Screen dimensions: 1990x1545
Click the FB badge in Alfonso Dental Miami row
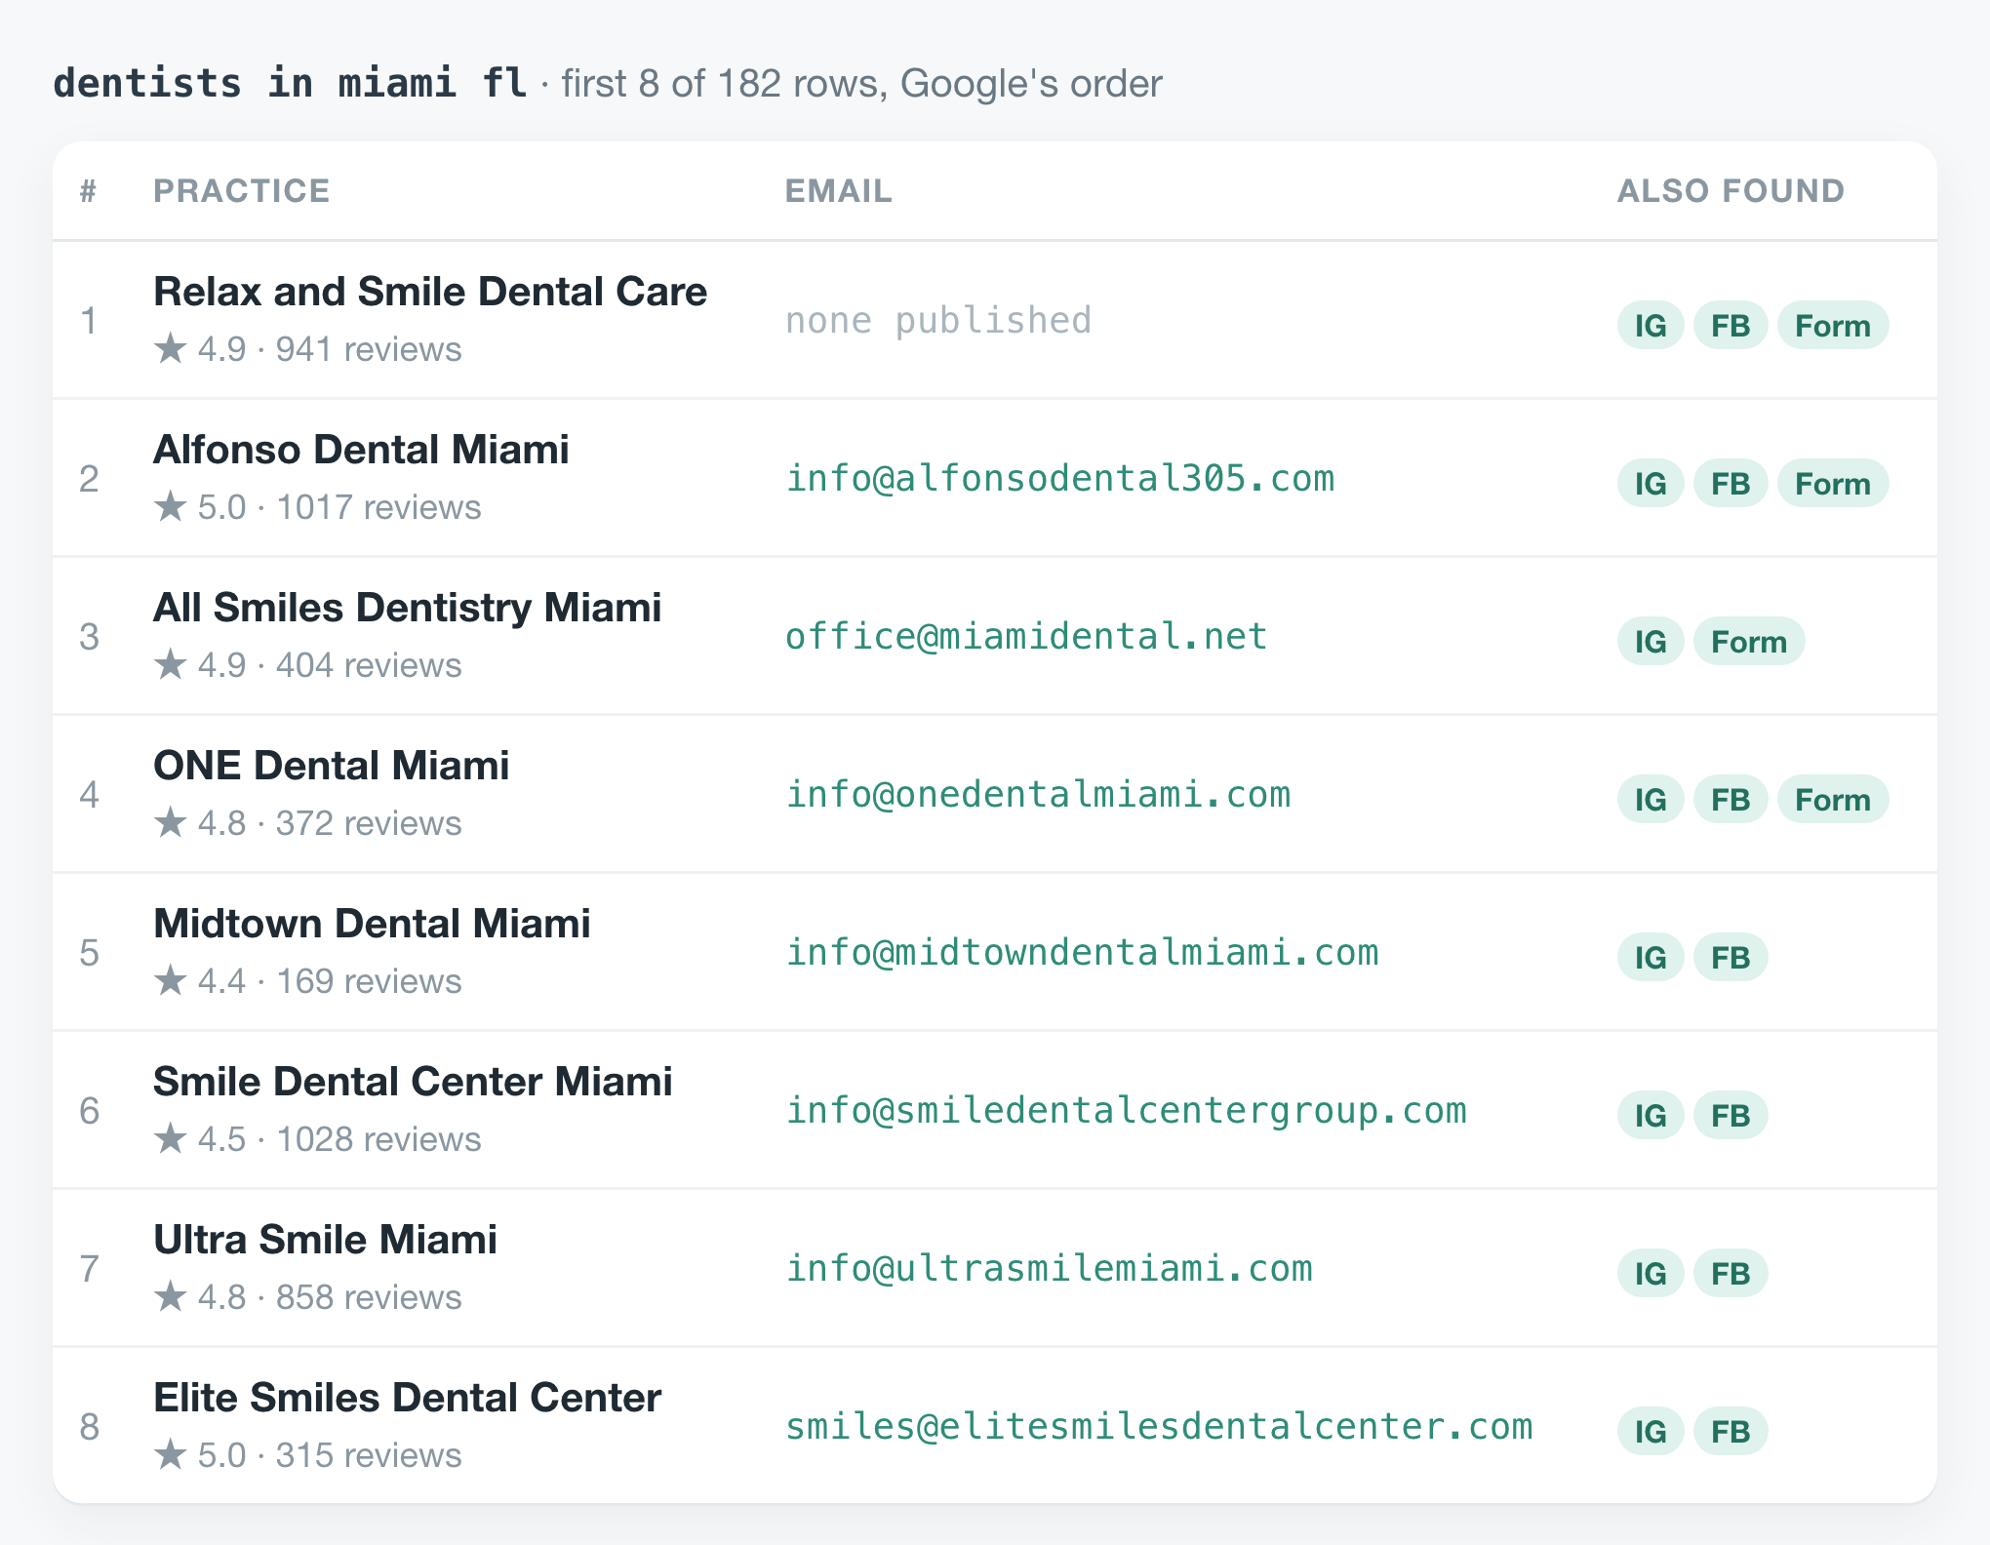click(x=1731, y=484)
